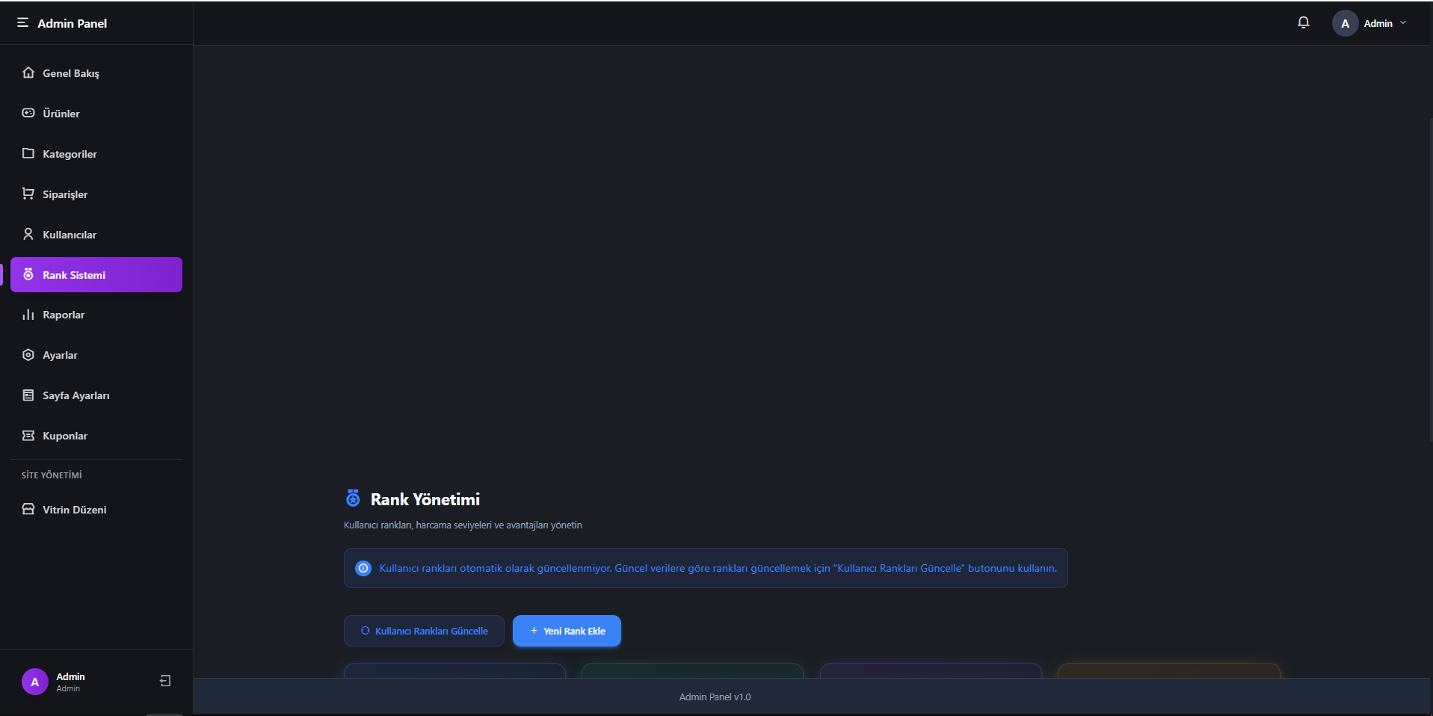This screenshot has width=1433, height=716.
Task: Click the Ayarlar settings icon
Action: coord(28,355)
